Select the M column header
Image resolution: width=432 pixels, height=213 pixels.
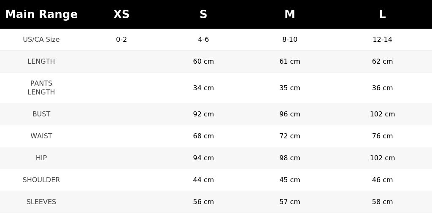289,14
